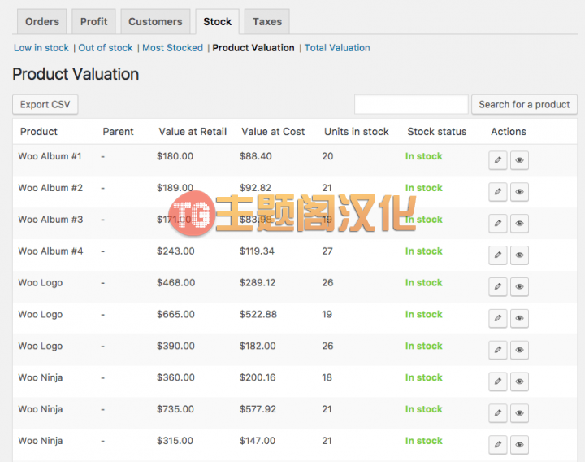
Task: Edit Woo Album #4 using pencil icon
Action: [498, 255]
